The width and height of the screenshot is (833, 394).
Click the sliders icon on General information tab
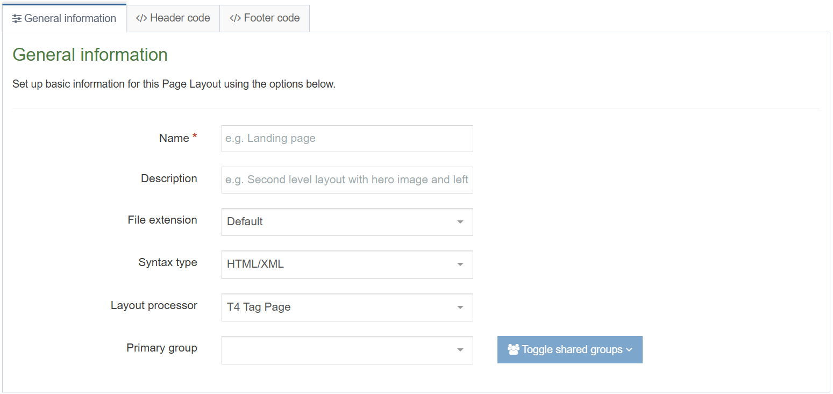[x=17, y=18]
